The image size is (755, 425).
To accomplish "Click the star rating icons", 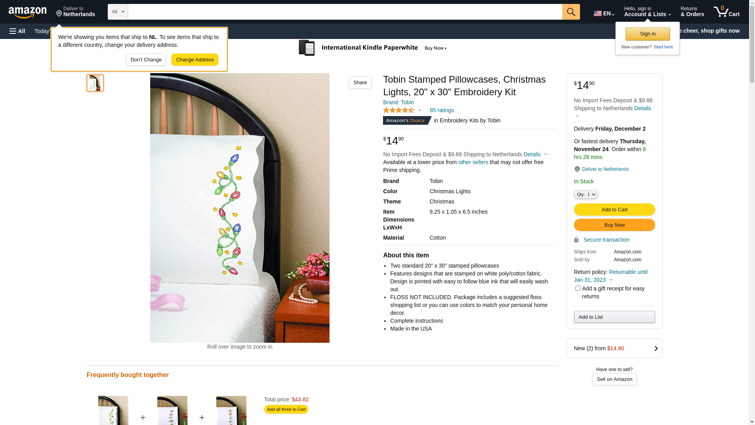I will [399, 110].
